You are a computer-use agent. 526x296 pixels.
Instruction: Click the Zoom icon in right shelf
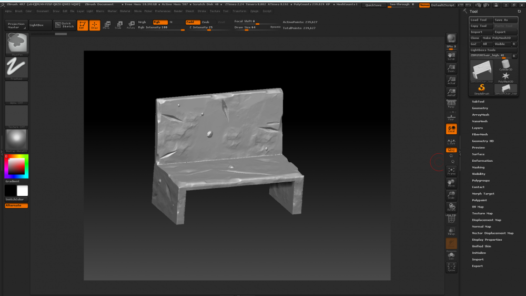451,68
